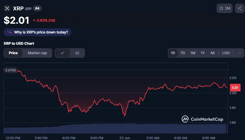Image resolution: width=245 pixels, height=140 pixels.
Task: Click the 1.95 y-axis label
Action: pos(233,108)
